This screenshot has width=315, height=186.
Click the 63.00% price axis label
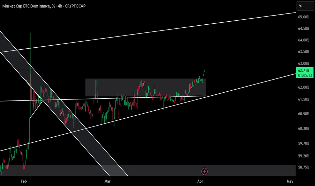point(304,63)
